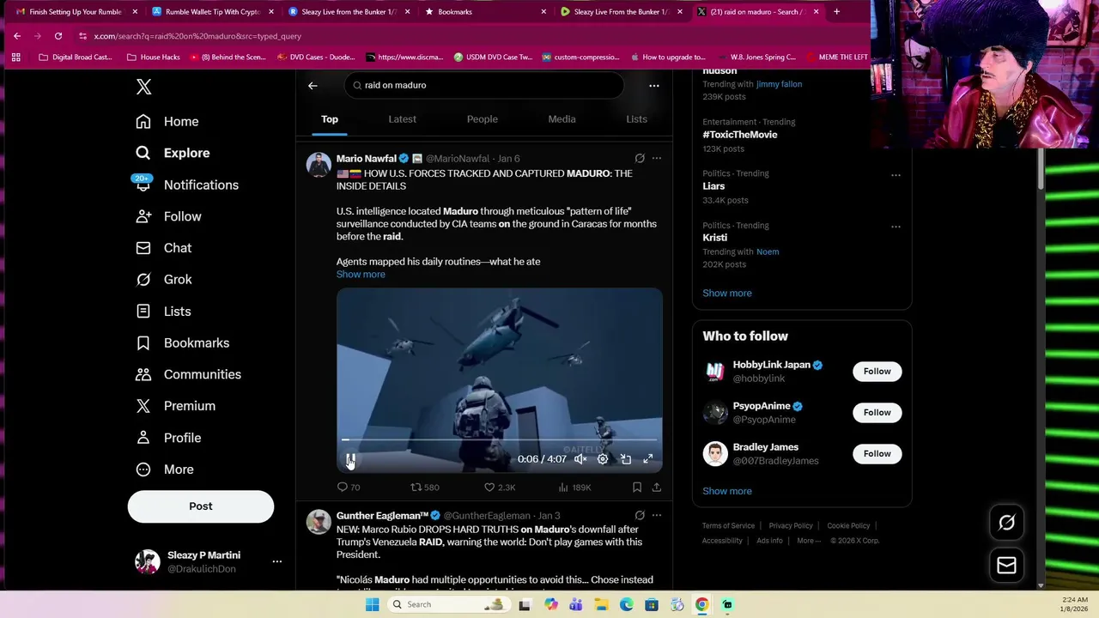Open Notifications in the sidebar
Screen dimensions: 1099x618
click(186, 185)
